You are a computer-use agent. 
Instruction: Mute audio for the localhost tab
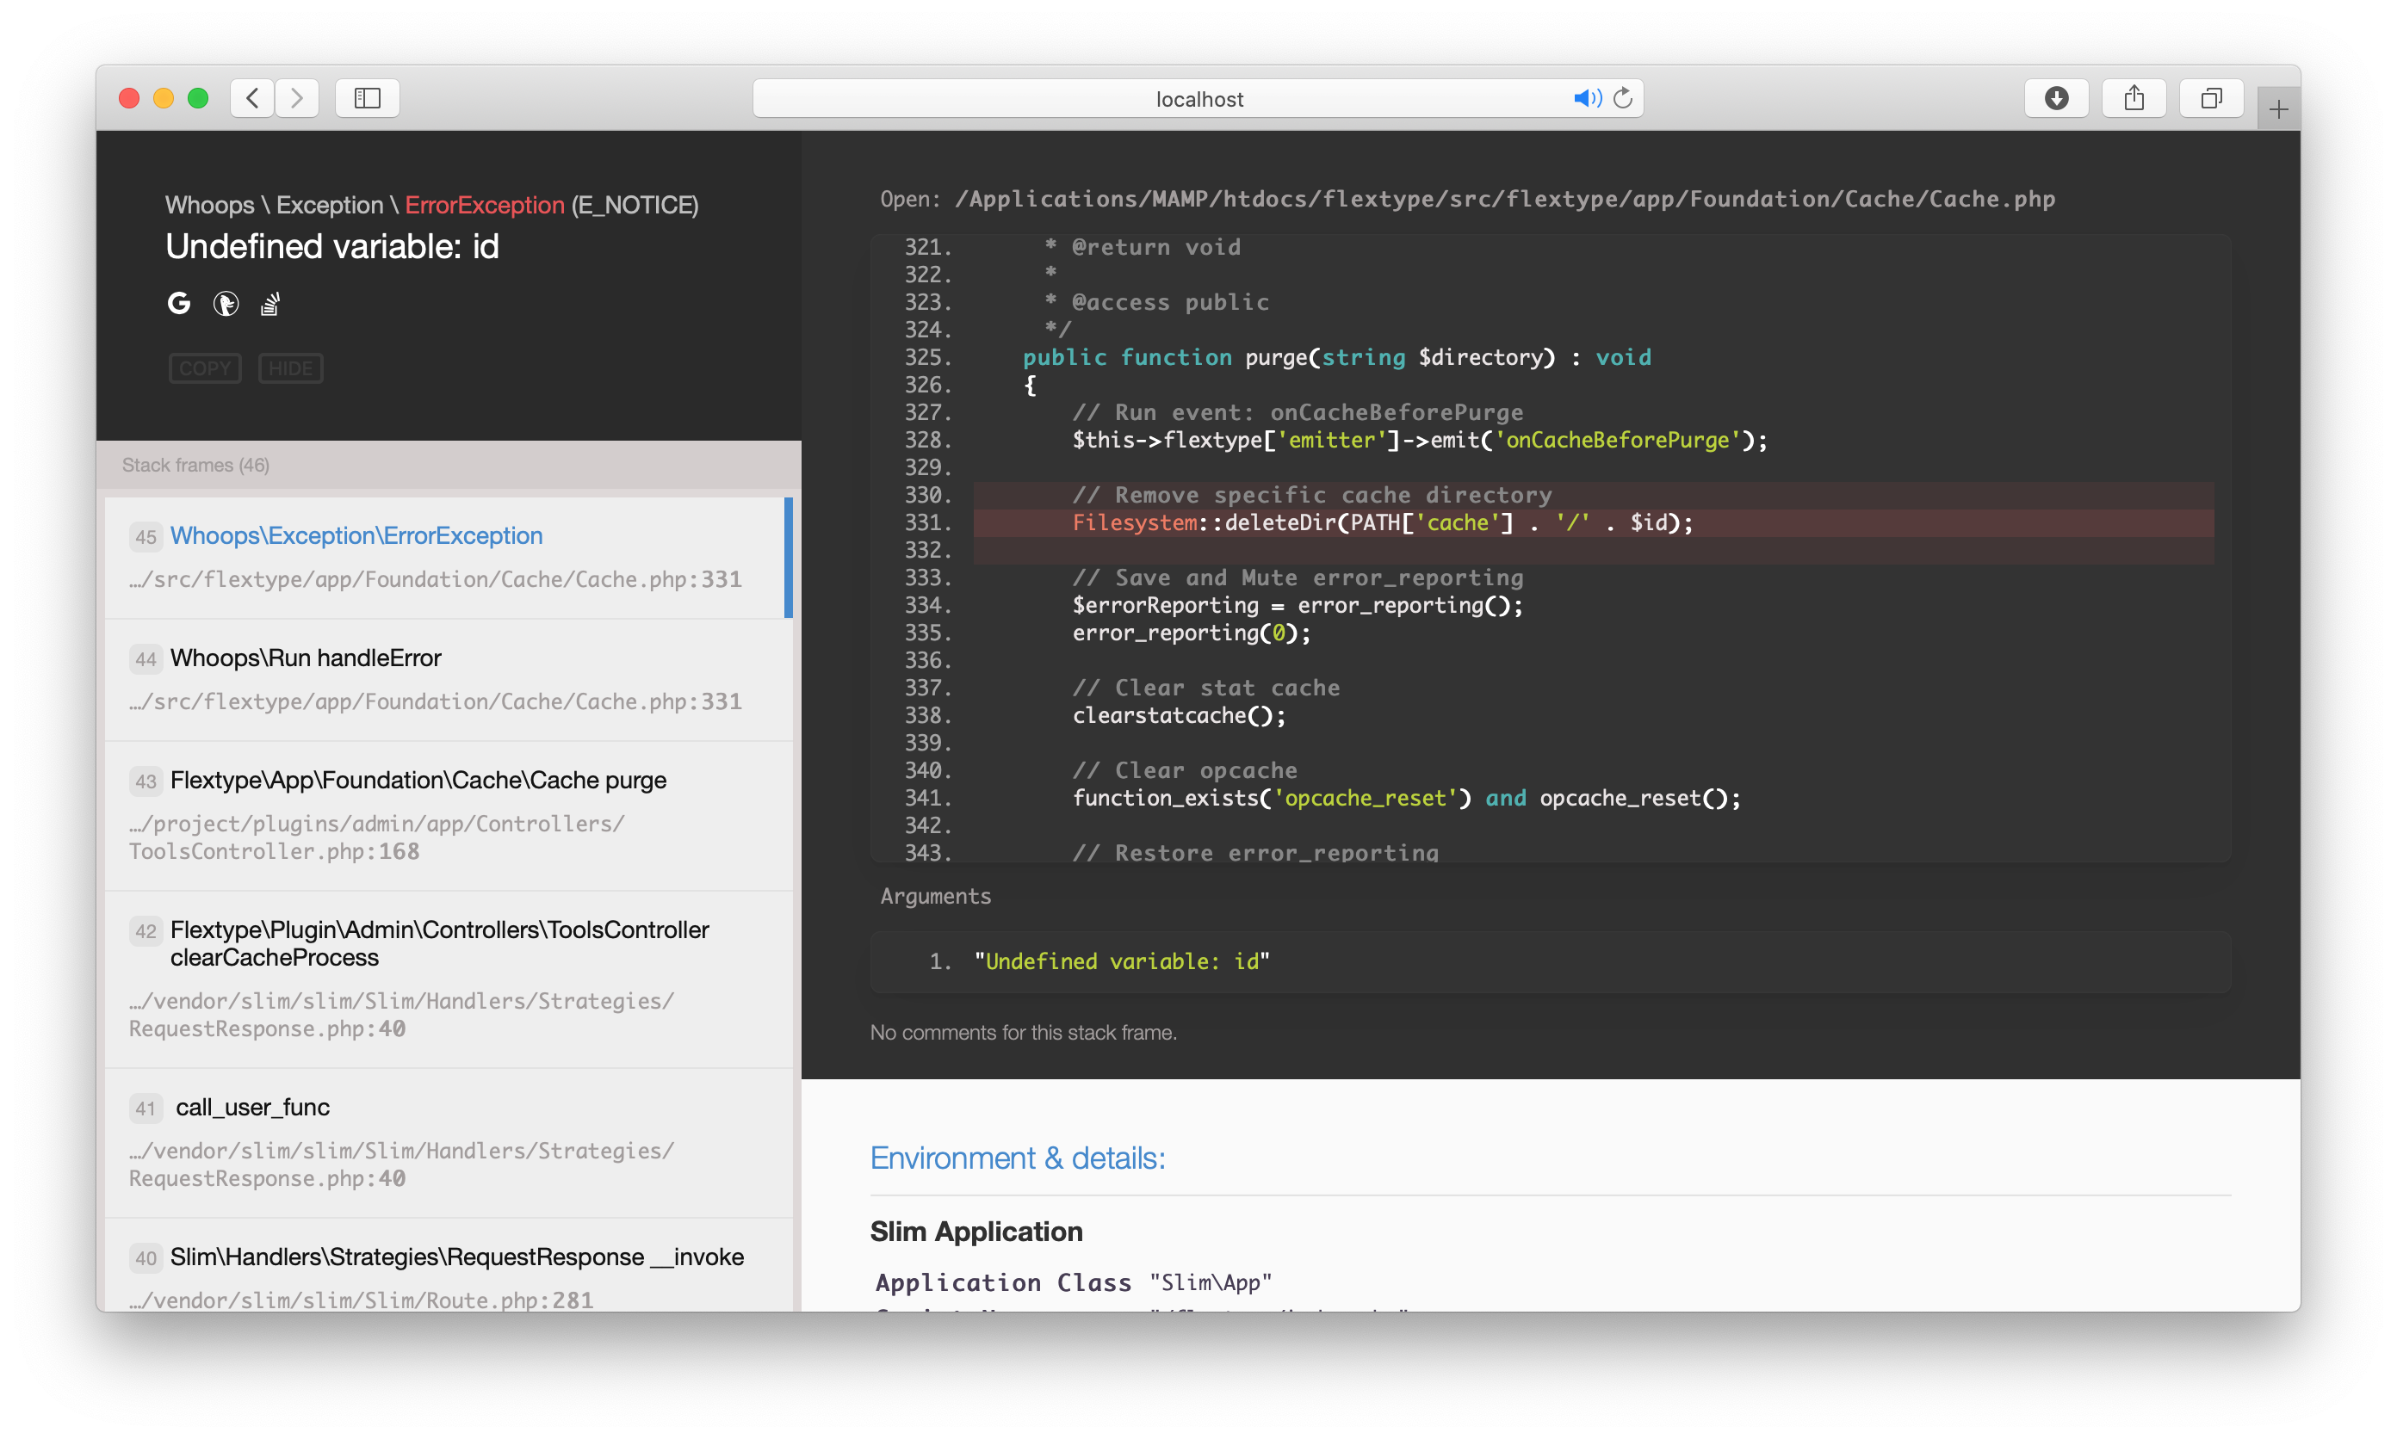[x=1587, y=98]
